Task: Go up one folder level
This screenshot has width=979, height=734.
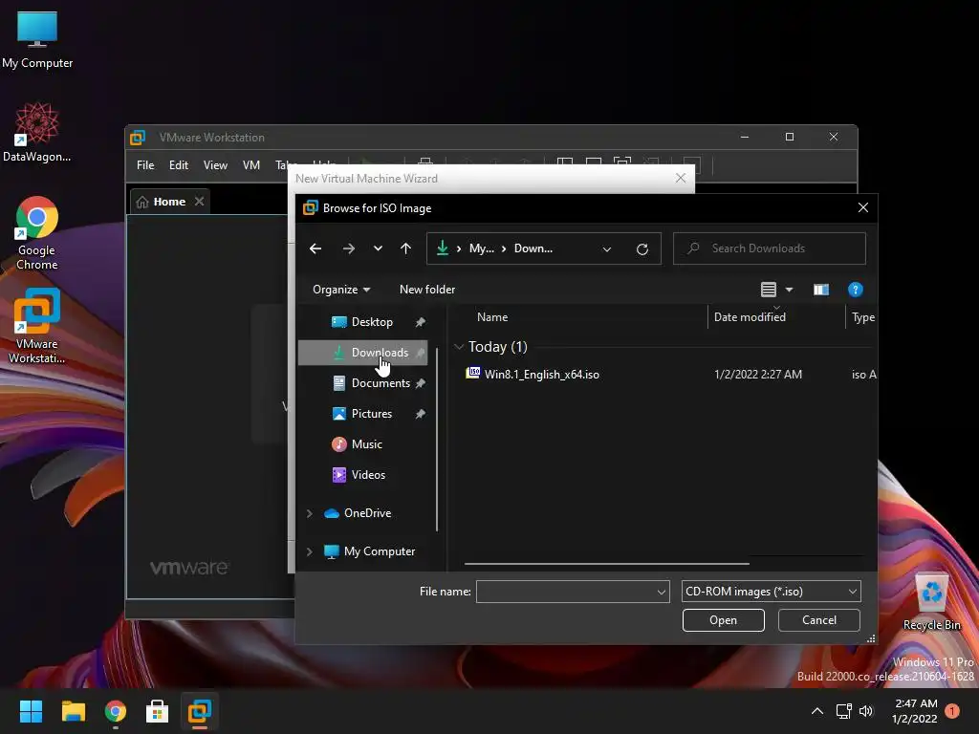Action: click(405, 248)
